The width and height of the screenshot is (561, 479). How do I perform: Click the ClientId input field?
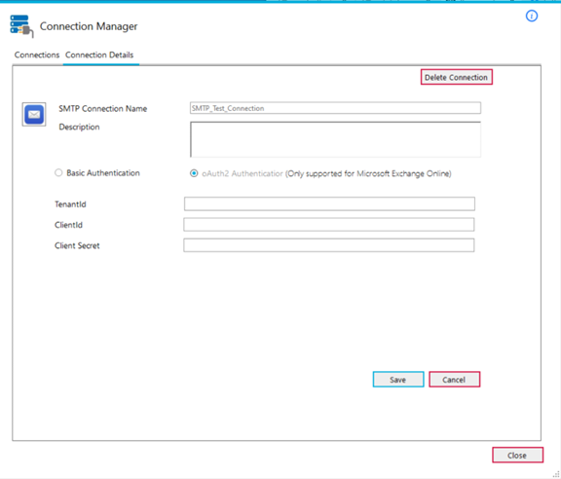[x=329, y=225]
